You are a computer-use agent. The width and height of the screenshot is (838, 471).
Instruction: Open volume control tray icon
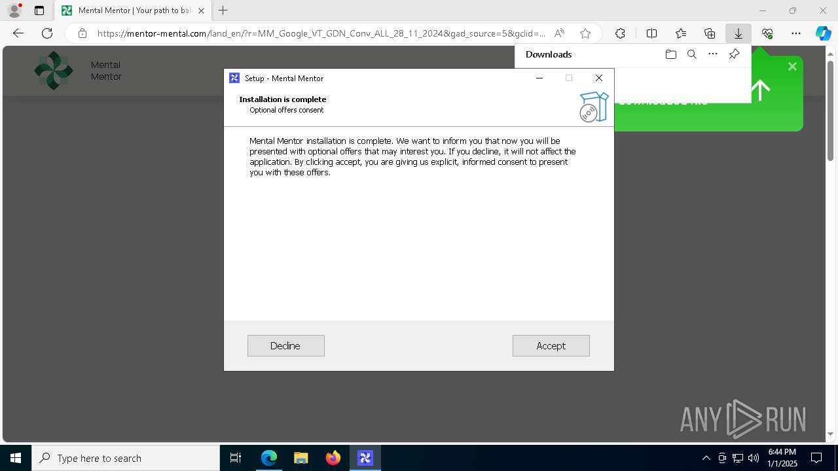(754, 458)
